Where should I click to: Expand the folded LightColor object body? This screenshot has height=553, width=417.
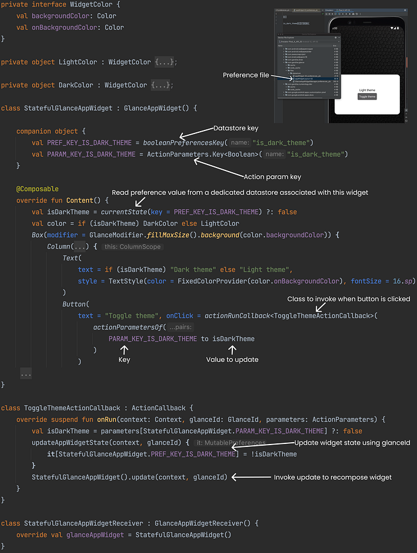(x=164, y=62)
